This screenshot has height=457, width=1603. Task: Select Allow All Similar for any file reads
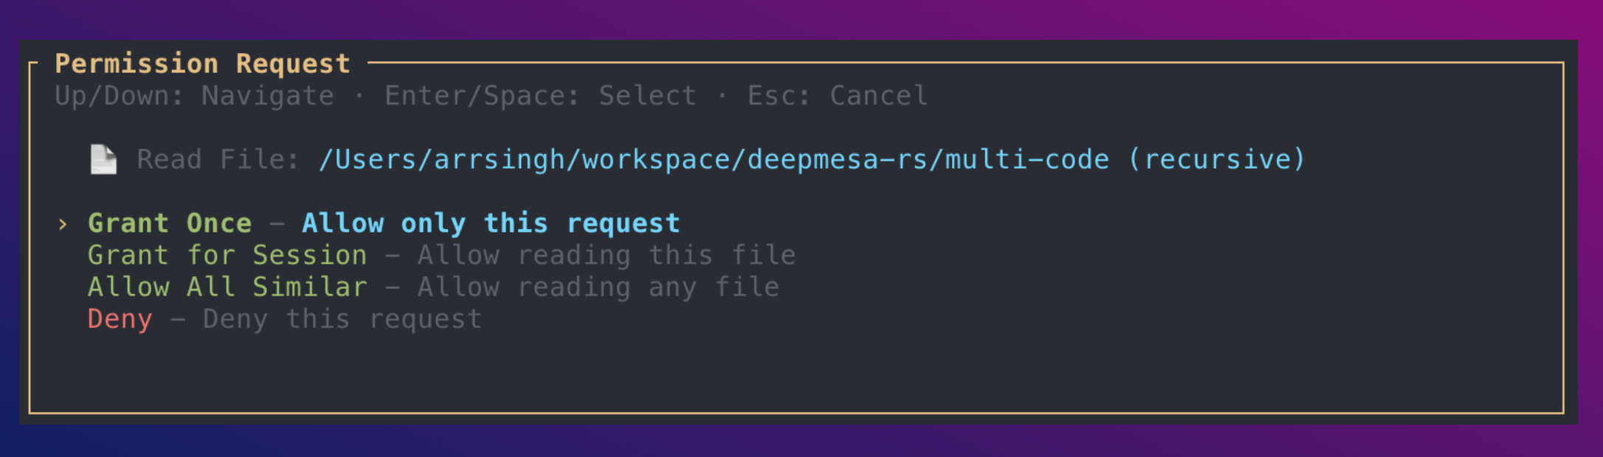[x=227, y=287]
